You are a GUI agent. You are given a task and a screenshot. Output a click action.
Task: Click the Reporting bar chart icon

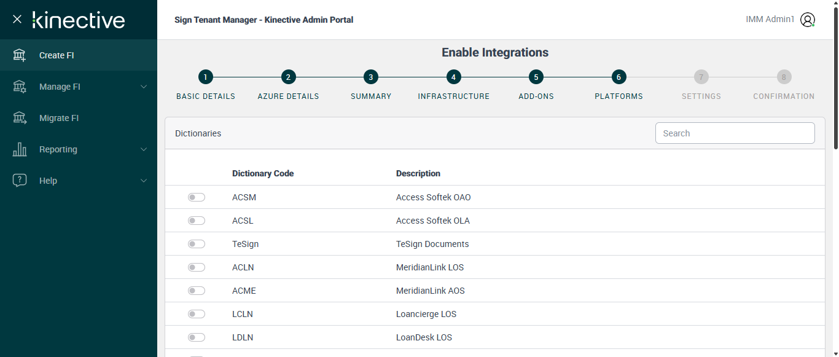[20, 149]
